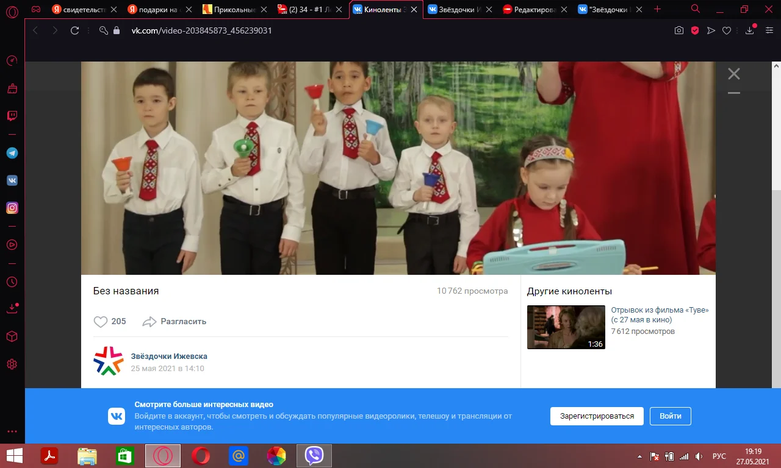
Task: Take a snapshot with the camera icon
Action: [x=679, y=29]
